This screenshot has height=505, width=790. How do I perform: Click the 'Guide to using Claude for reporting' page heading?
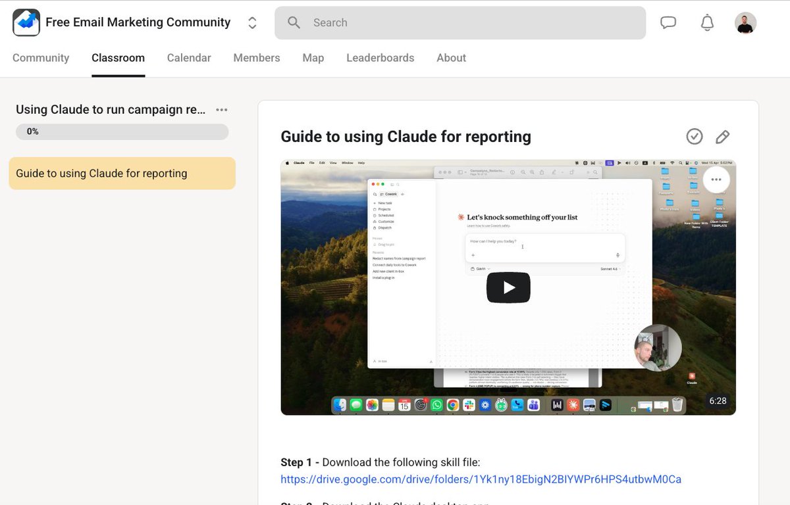coord(406,137)
